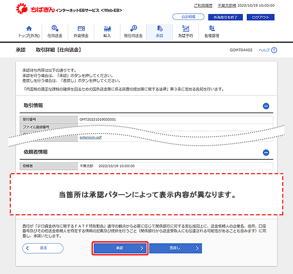The image size is (293, 274).
Task: Open 仕向送金 menu
Action: click(55, 32)
